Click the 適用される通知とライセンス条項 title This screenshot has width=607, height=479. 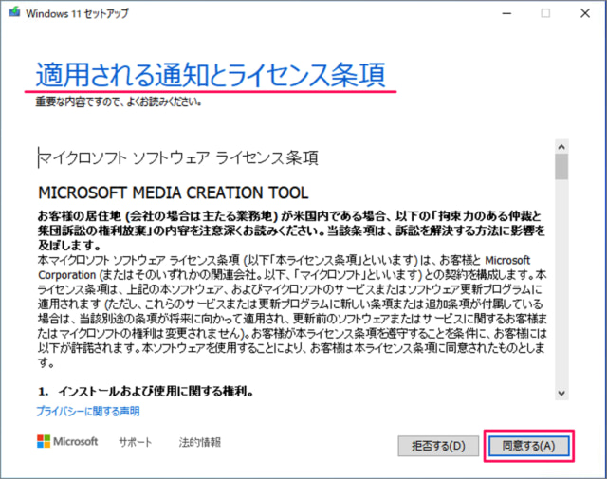coord(211,75)
